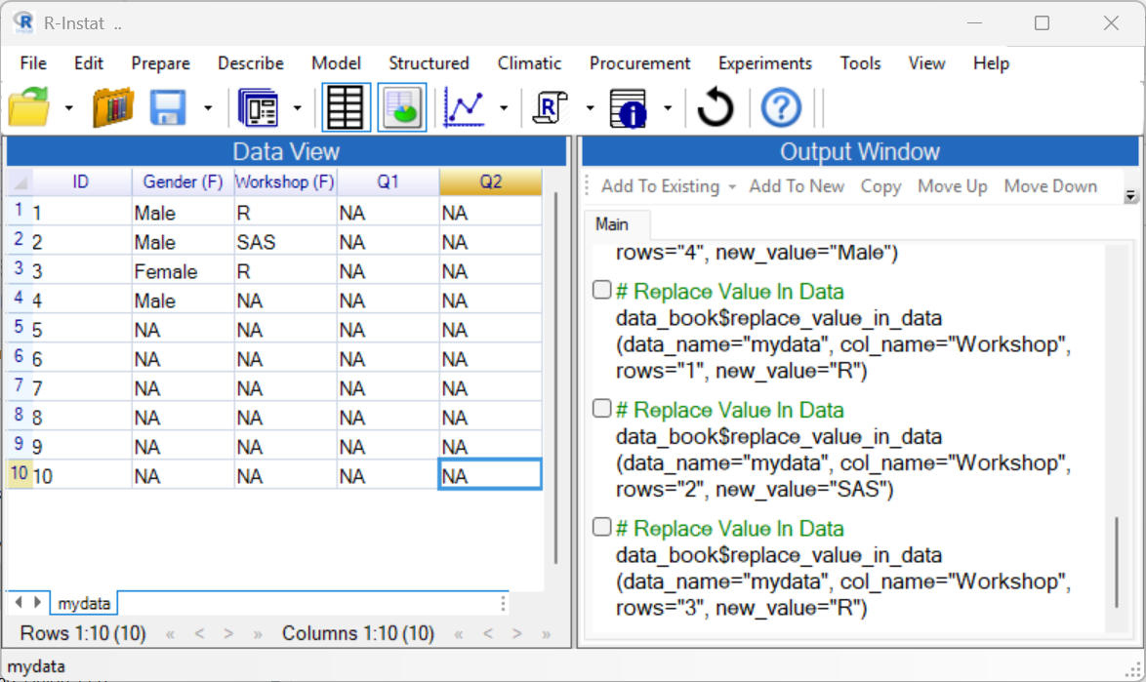Click Add To New button
Image resolution: width=1146 pixels, height=682 pixels.
pyautogui.click(x=797, y=186)
